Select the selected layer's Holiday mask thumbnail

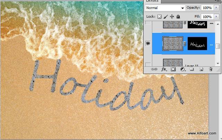[197, 44]
